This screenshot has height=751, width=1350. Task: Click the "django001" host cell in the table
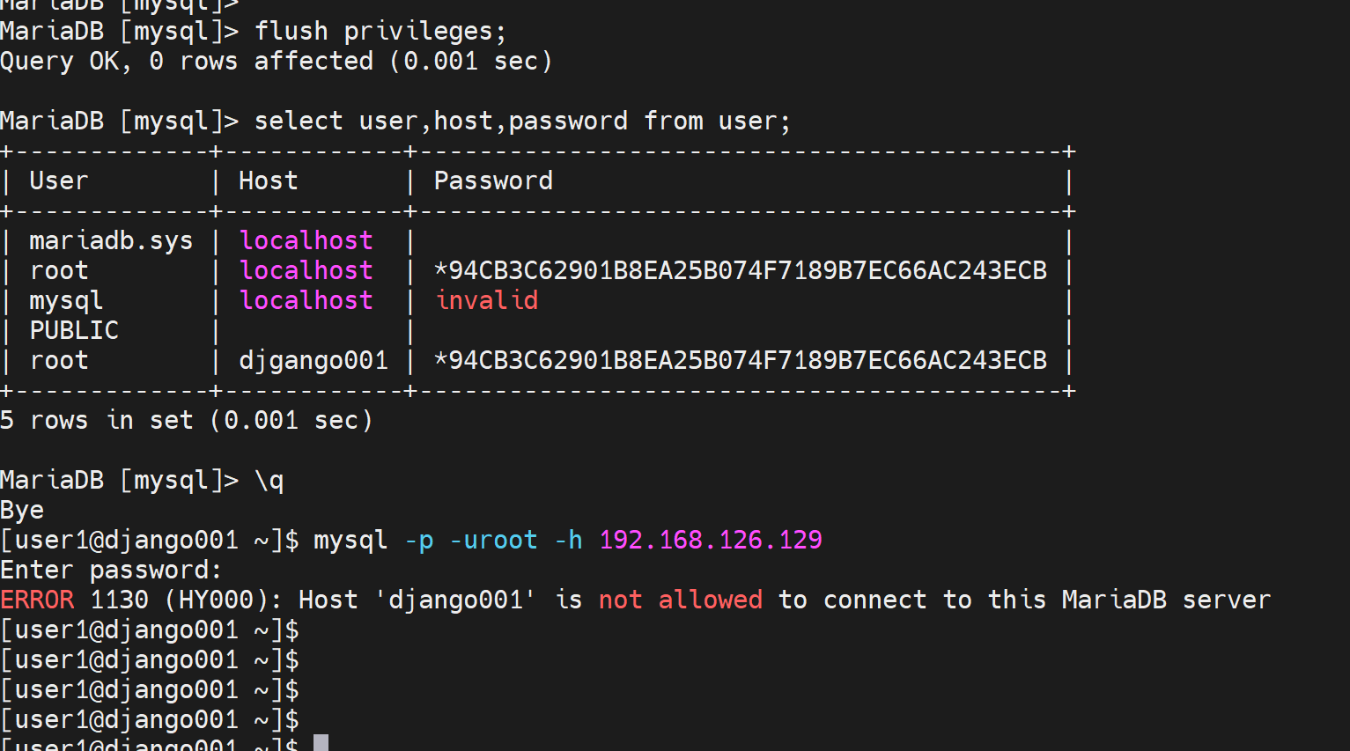pos(313,361)
